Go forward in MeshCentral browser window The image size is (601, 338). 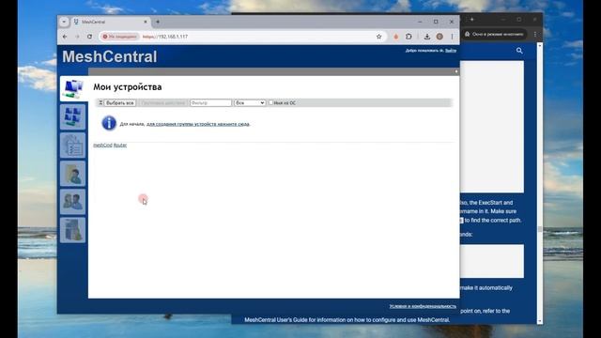(x=77, y=37)
